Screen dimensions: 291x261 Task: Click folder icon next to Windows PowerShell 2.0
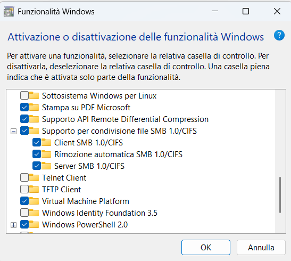(34, 224)
